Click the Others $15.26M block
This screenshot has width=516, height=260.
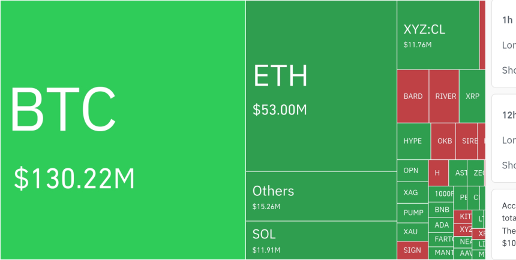320,196
